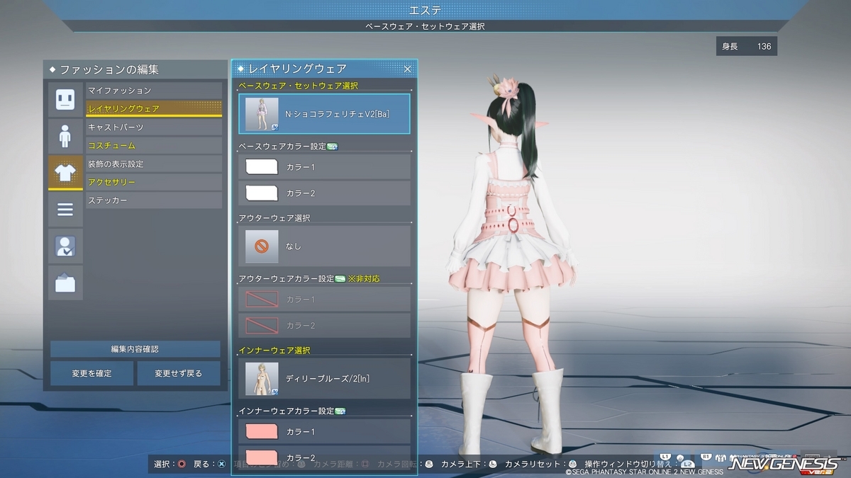Click the innerwear outfit thumbnail
The image size is (851, 478).
pos(262,378)
